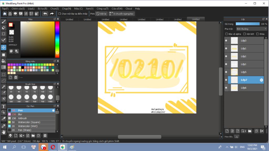Viewport: 269px width, 151px height.
Task: Open Opera browser from taskbar
Action: click(x=53, y=147)
